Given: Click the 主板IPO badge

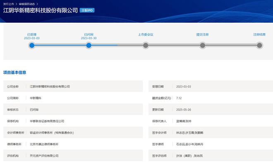Looking at the screenshot, I should click(87, 10).
